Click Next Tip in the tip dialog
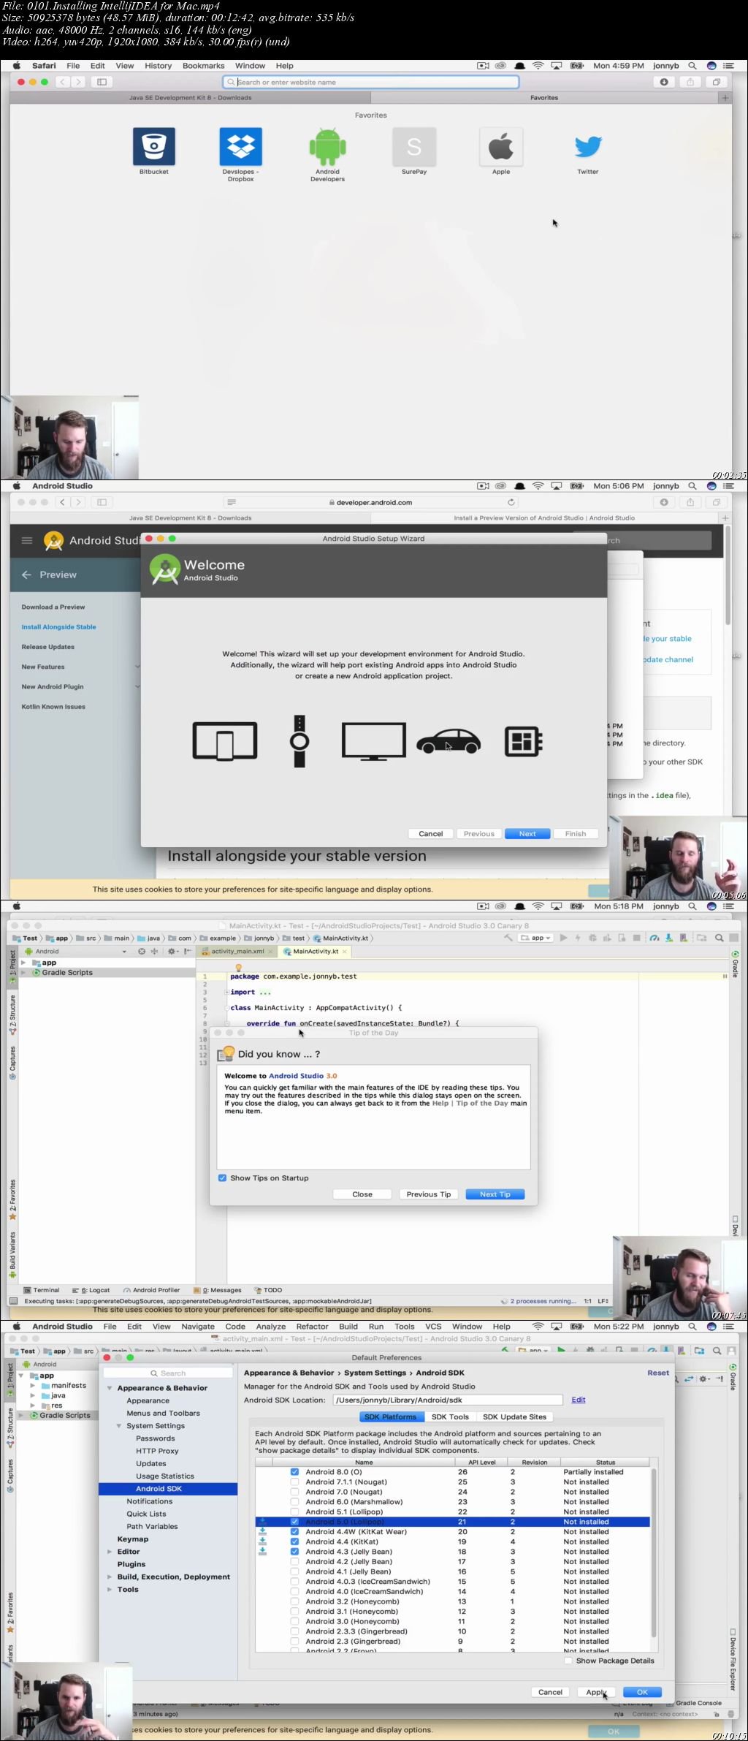 coord(495,1194)
